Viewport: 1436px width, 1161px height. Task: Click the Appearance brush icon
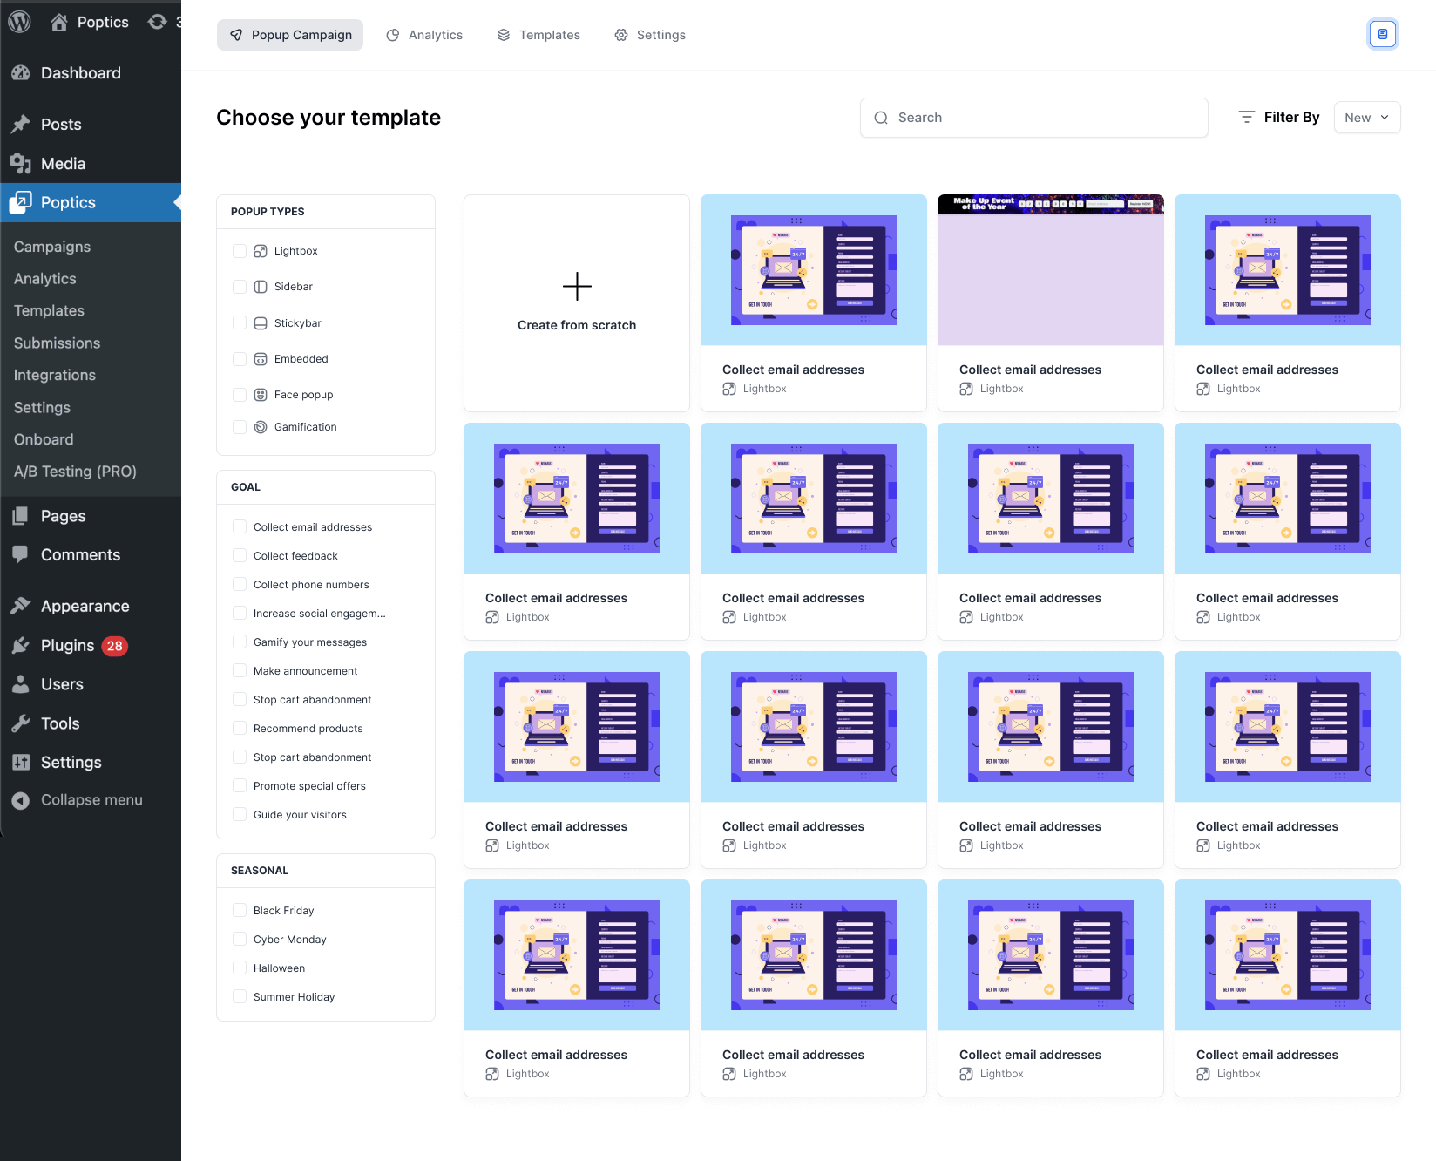tap(21, 607)
